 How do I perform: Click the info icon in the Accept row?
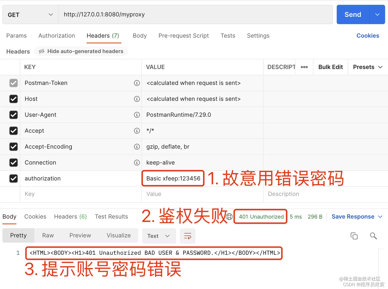coord(137,131)
